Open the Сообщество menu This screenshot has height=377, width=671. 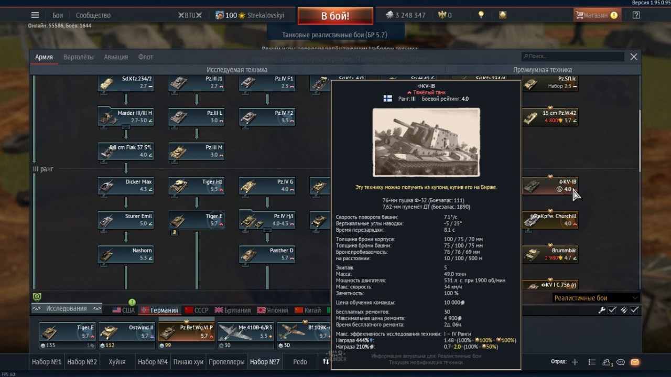click(x=93, y=15)
